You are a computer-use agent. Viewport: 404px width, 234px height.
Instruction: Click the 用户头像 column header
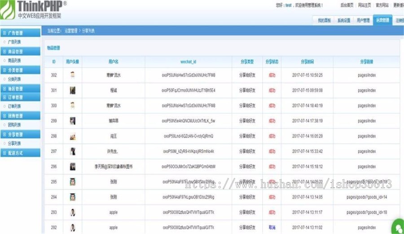click(72, 62)
